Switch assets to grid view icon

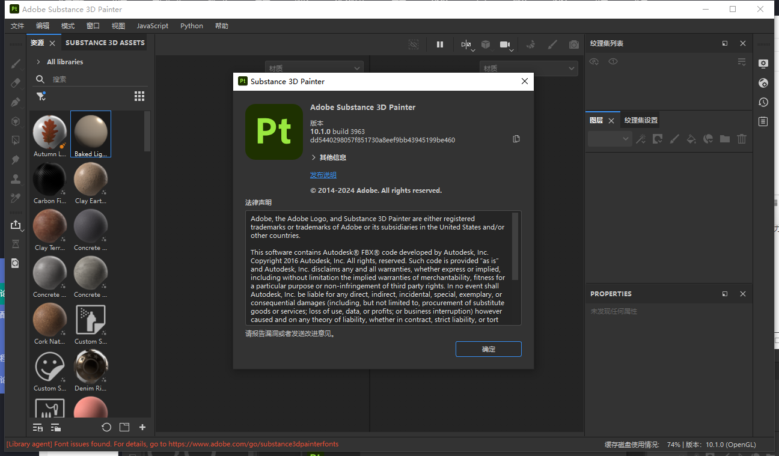pyautogui.click(x=139, y=96)
